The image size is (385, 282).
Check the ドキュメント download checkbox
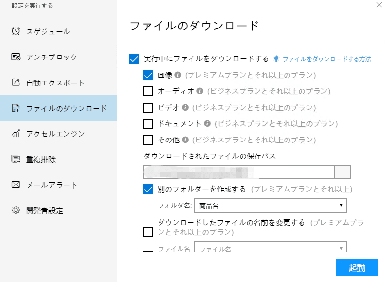coord(148,124)
